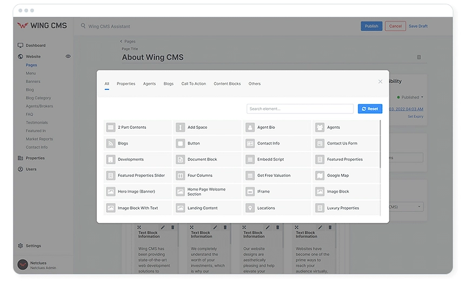The image size is (466, 289).
Task: Pick the Google Map element icon
Action: (320, 175)
